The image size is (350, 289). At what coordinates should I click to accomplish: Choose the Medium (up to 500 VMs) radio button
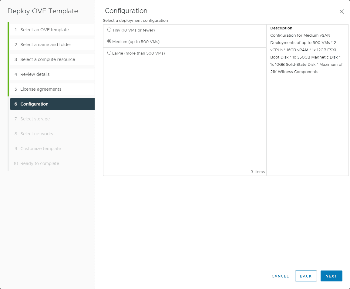point(109,42)
